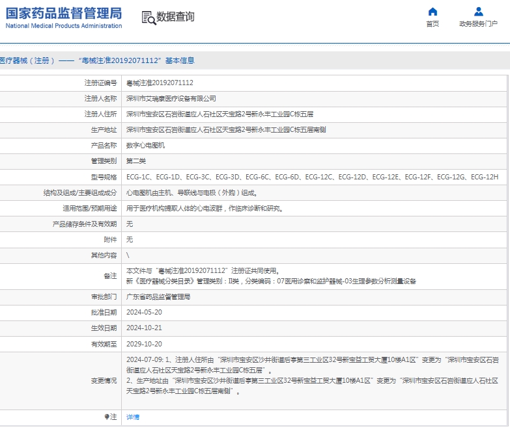The width and height of the screenshot is (510, 429).
Task: Click the 管理类别 row label
Action: point(104,161)
